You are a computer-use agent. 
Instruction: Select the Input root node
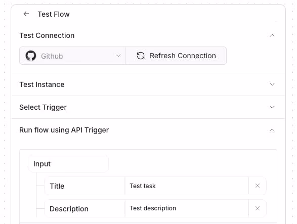[x=68, y=164]
